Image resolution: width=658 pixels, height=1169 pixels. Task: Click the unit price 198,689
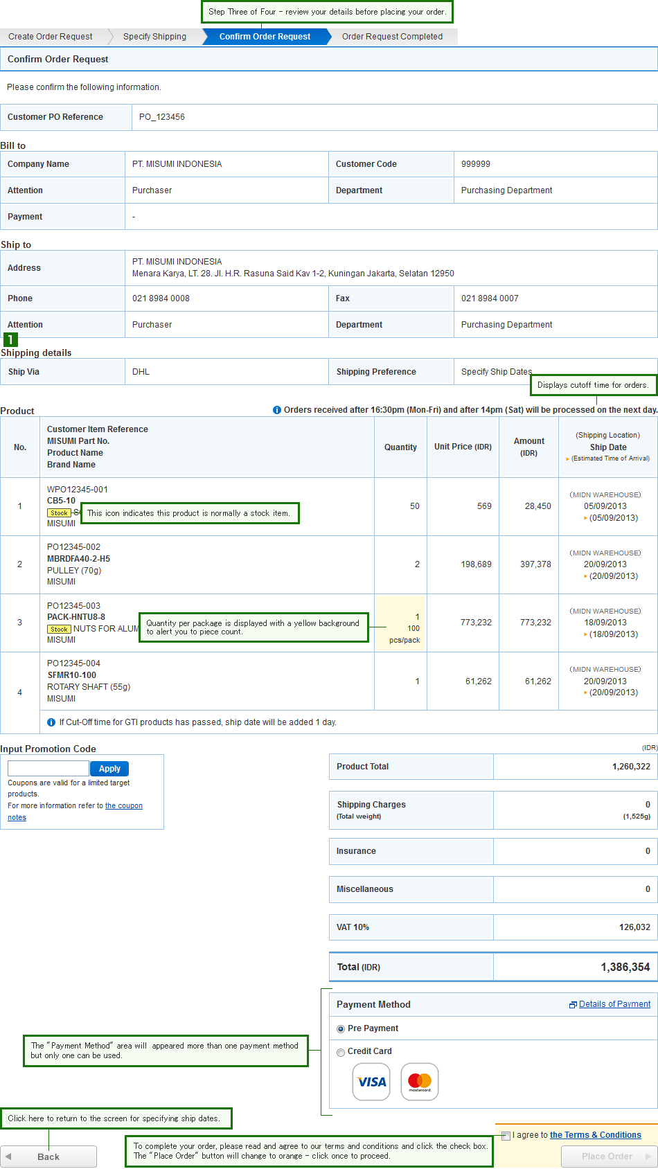point(477,564)
